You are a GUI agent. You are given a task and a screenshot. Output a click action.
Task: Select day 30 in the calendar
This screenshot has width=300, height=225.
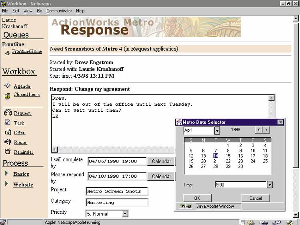click(x=240, y=167)
